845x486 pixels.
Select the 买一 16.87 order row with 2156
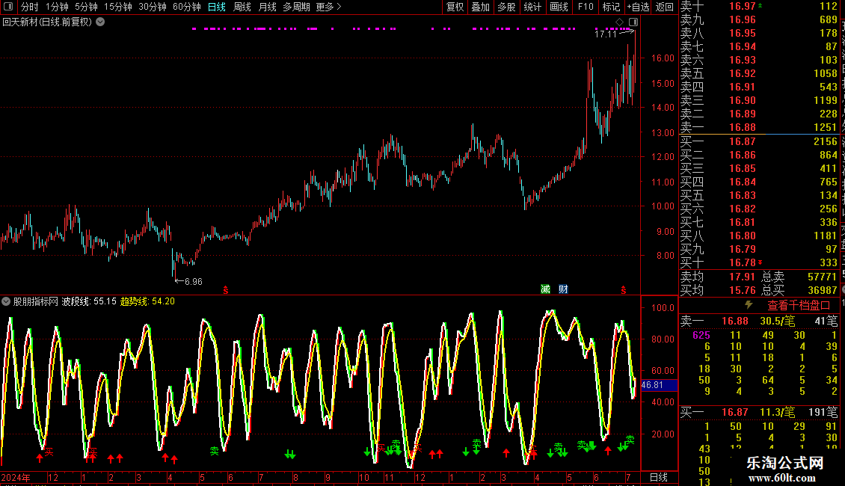(x=759, y=141)
